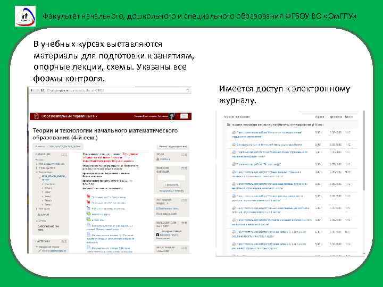Screen dimensions: 383x287
Task: Open the Образовательный портал ОмГПУ header link
Action: coord(69,116)
